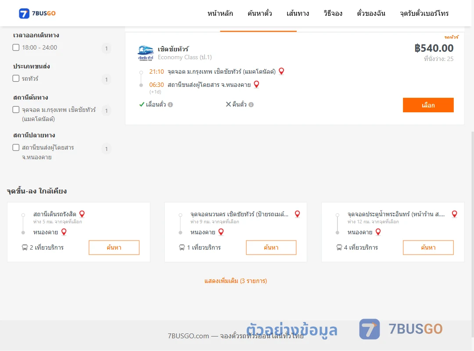Click map pin next to departure stop 21:10

(281, 72)
